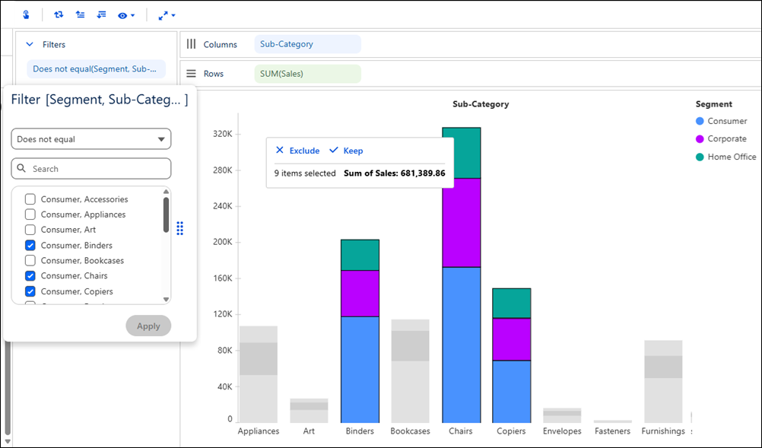Image resolution: width=762 pixels, height=448 pixels.
Task: Click the Consumer legend label
Action: (727, 121)
